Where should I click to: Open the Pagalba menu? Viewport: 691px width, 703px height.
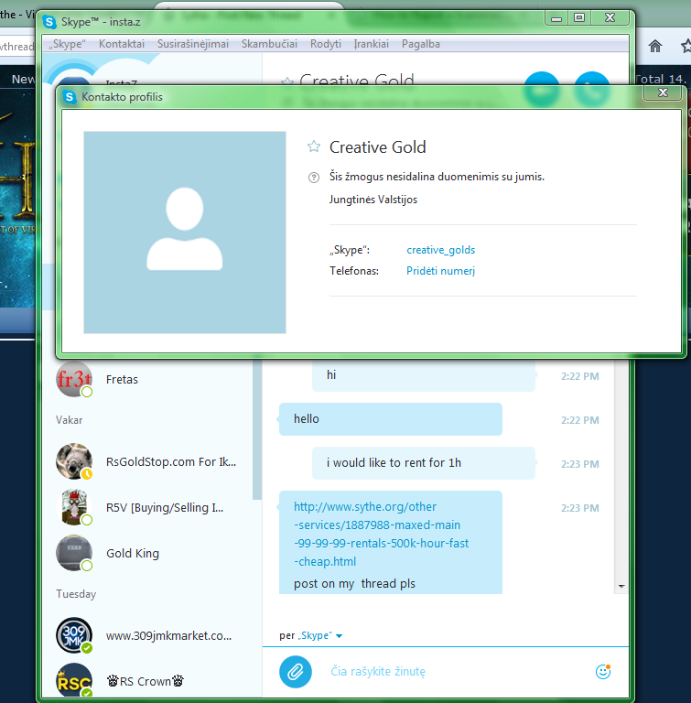pos(421,44)
